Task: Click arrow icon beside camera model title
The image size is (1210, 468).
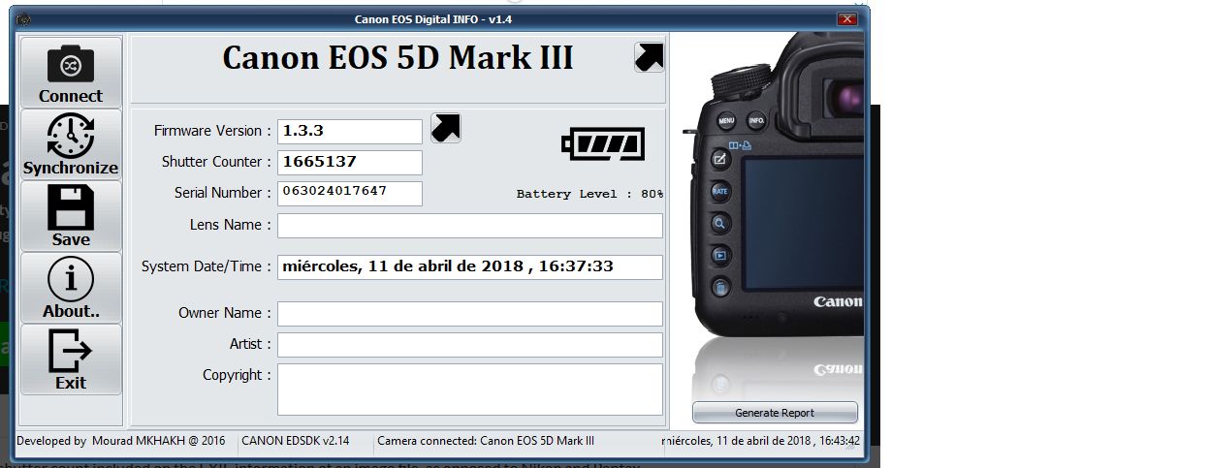Action: click(x=649, y=57)
